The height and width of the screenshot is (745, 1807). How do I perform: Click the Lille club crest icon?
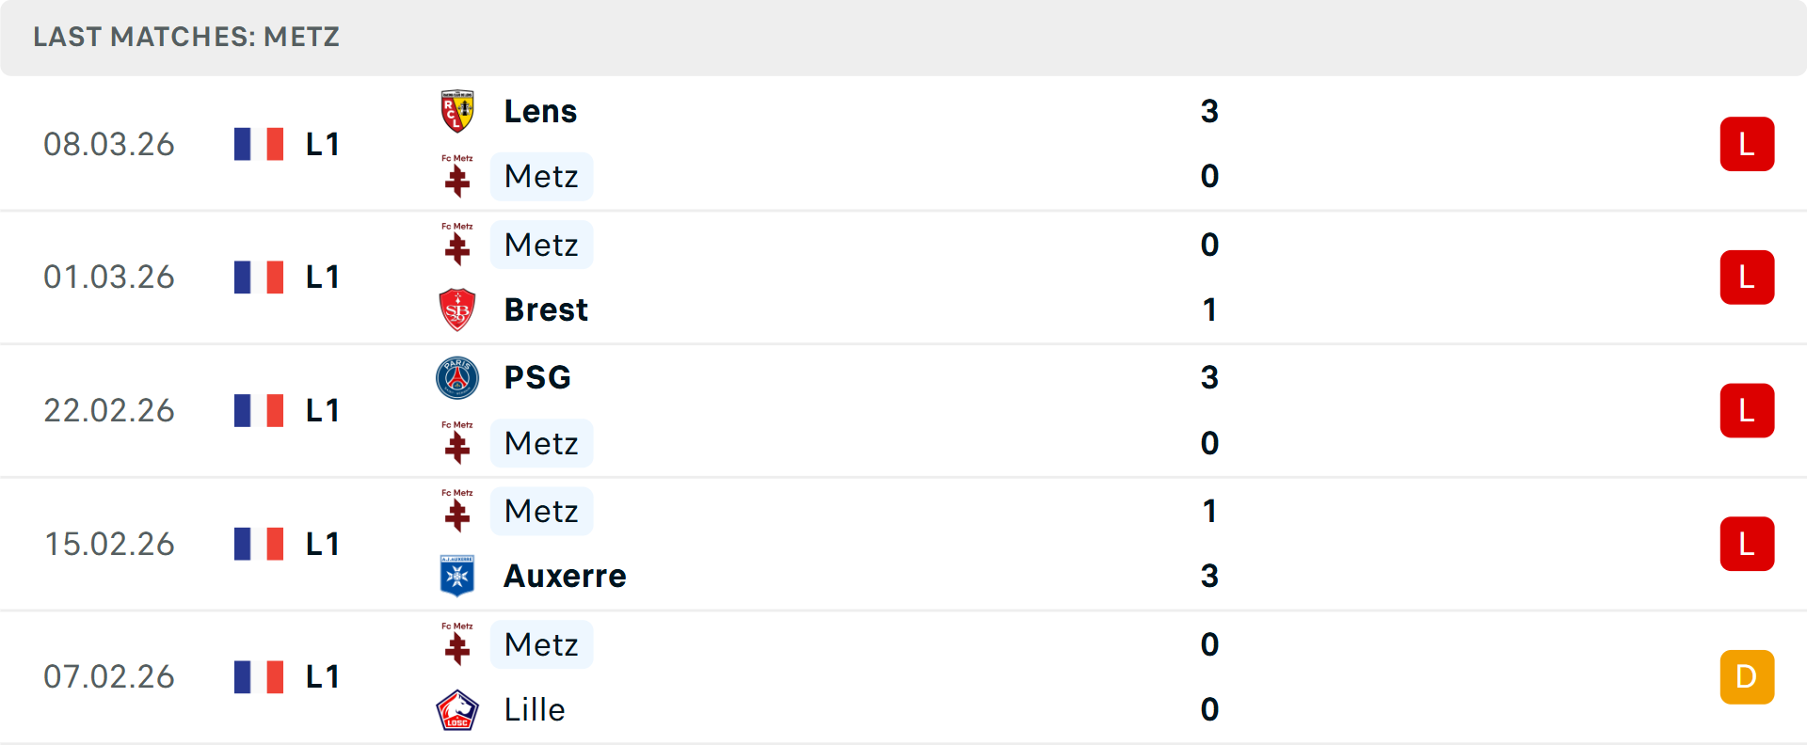457,709
